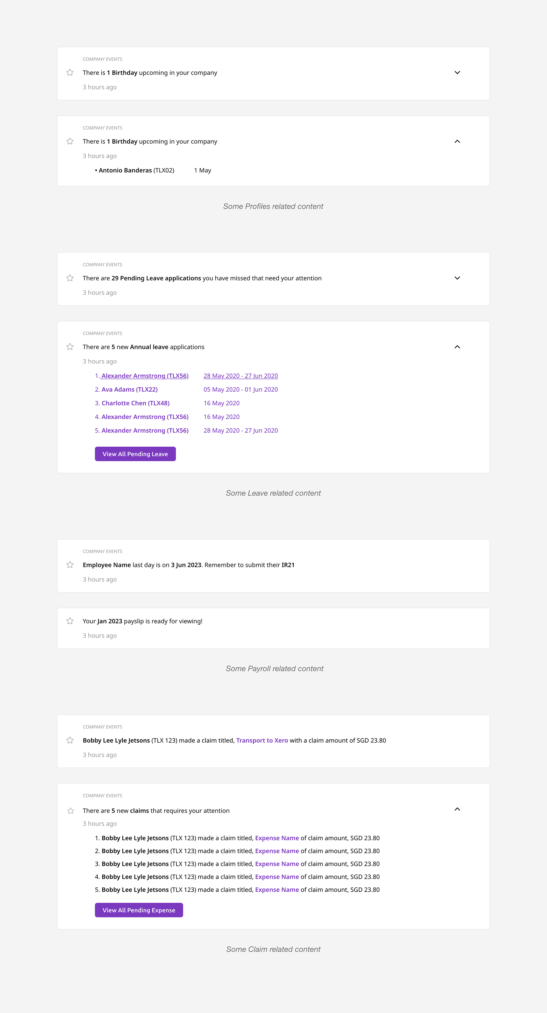Image resolution: width=547 pixels, height=1013 pixels.
Task: Open the Transport to Xero claim link
Action: [x=262, y=740]
